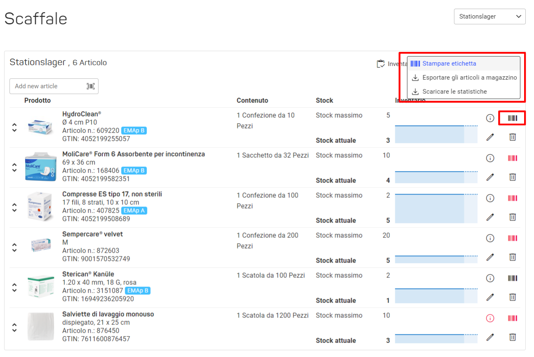
Task: Expand the Sempercare velvet row chevron
Action: click(14, 247)
